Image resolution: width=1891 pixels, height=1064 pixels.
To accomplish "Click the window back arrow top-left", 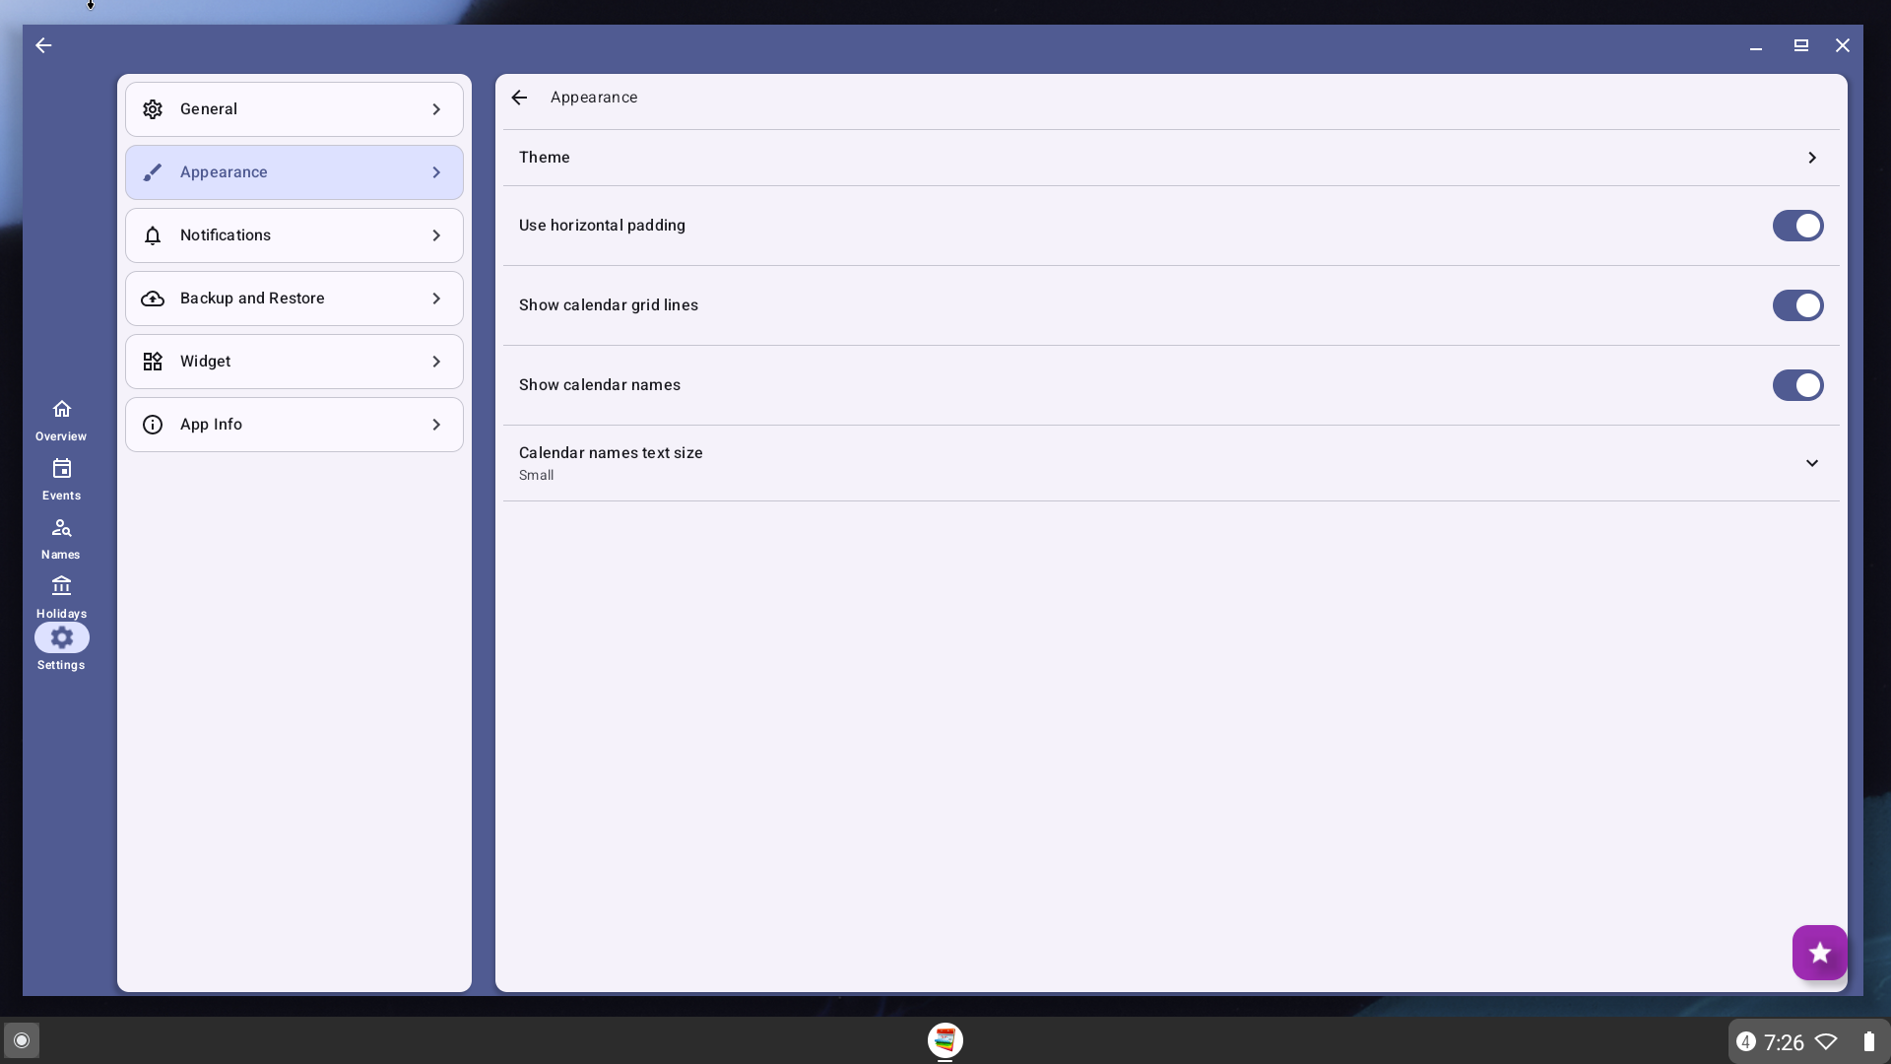I will [43, 45].
